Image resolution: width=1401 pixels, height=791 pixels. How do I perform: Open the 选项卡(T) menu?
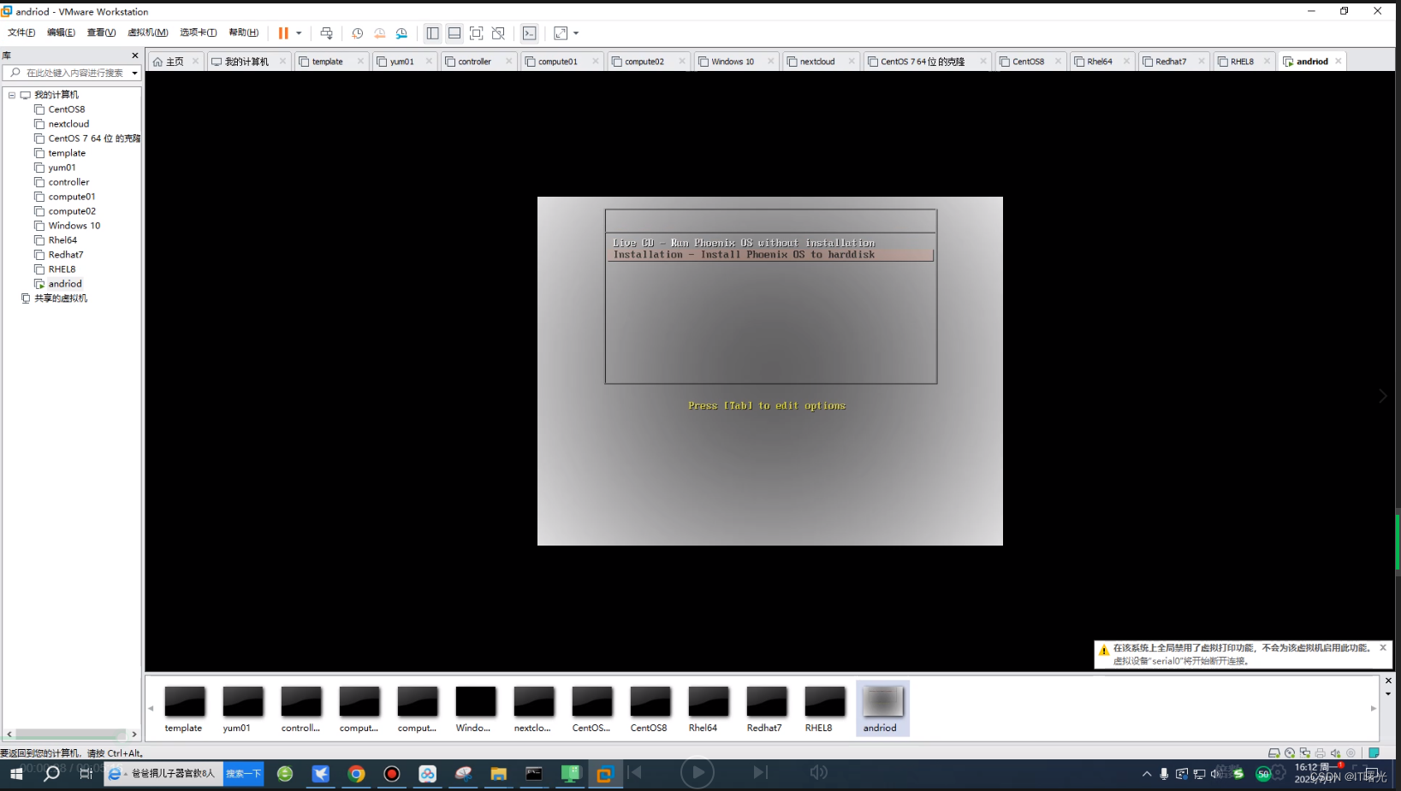click(x=198, y=32)
